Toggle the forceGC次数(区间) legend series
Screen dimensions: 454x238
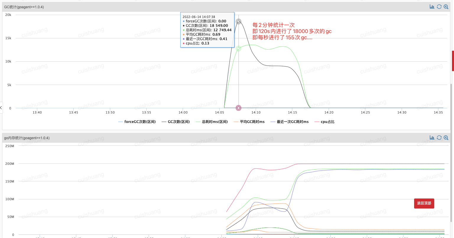[x=137, y=122]
